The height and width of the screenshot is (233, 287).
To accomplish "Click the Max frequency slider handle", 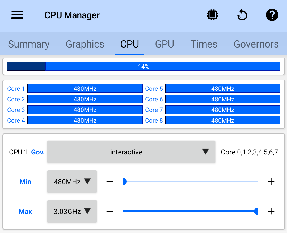I will point(256,212).
